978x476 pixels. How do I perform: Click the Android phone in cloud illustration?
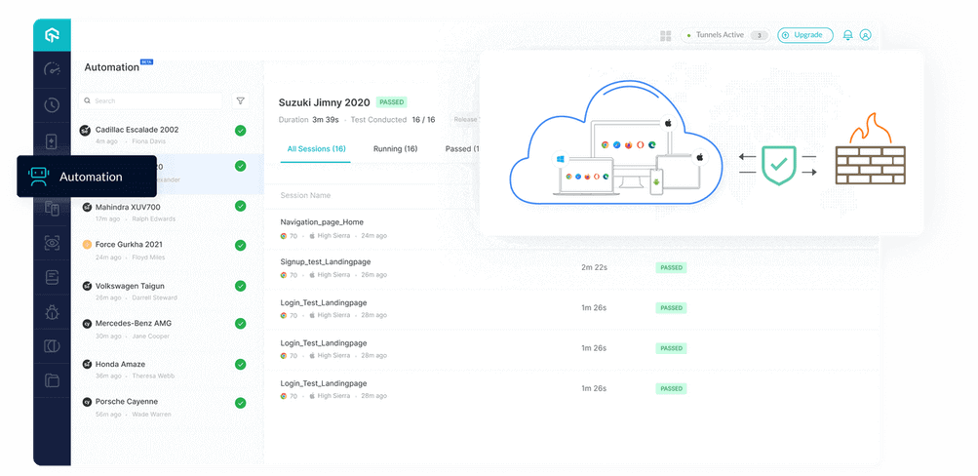[x=656, y=181]
